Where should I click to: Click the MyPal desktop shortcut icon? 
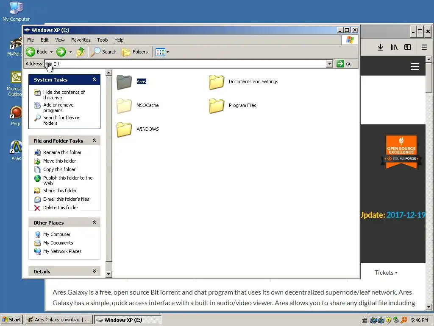click(16, 43)
